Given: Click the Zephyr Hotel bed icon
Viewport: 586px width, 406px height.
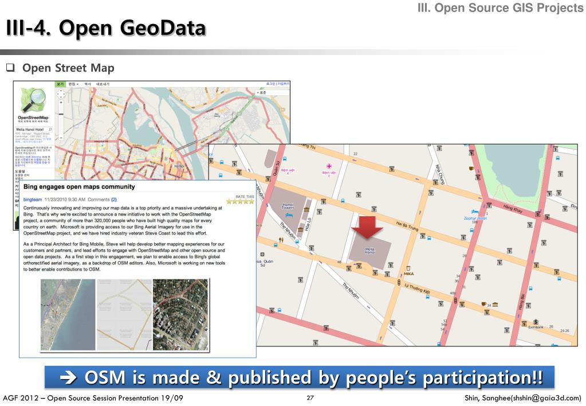Looking at the screenshot, I should (475, 212).
